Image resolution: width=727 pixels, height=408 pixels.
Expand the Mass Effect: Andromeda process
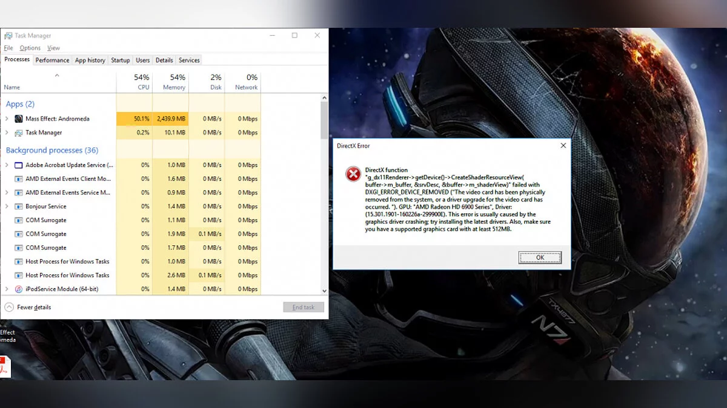coord(7,119)
